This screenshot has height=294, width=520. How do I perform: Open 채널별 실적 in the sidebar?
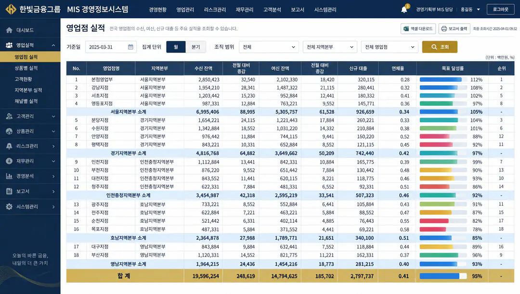tap(26, 101)
